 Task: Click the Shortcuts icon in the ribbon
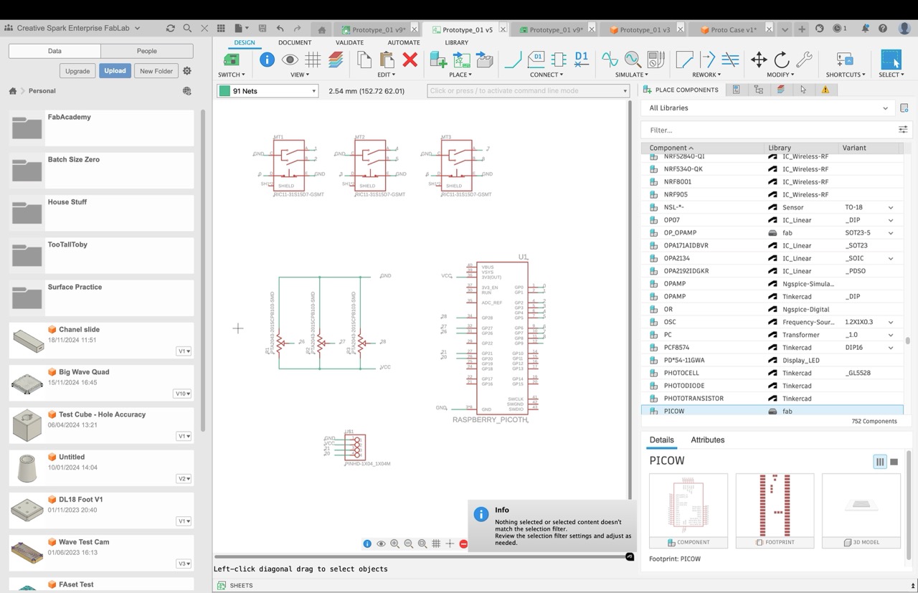(845, 60)
